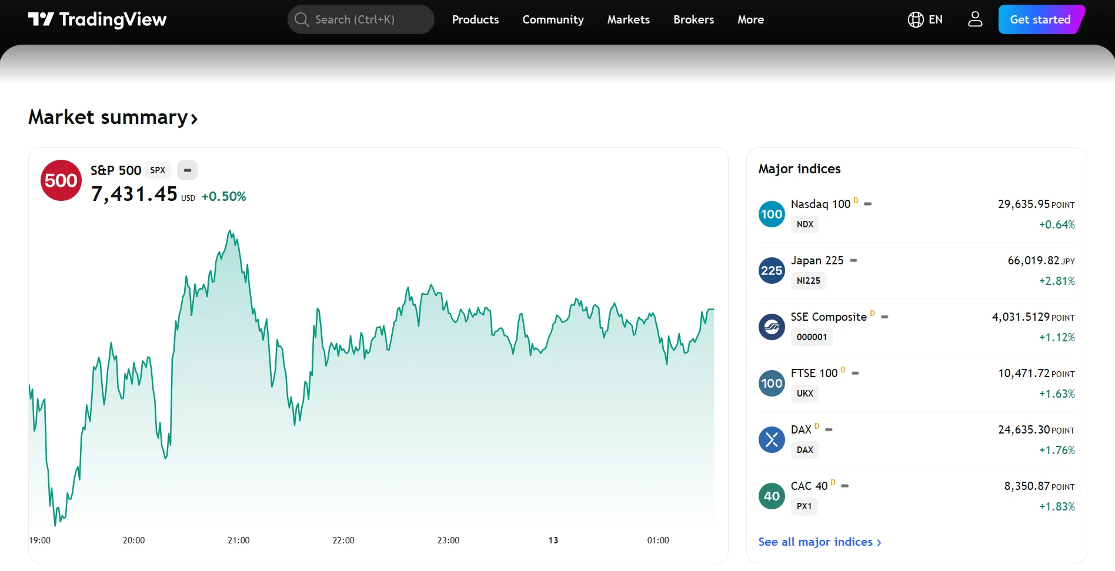1115x571 pixels.
Task: Click the search magnifier icon
Action: [x=302, y=19]
